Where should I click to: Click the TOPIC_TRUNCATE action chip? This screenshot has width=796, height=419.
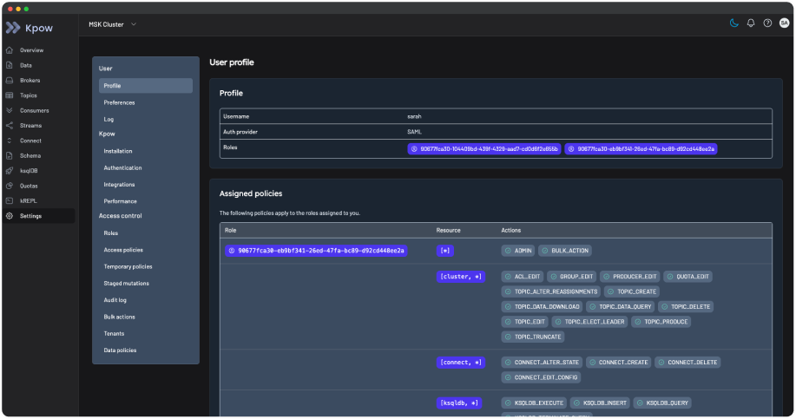pyautogui.click(x=532, y=337)
